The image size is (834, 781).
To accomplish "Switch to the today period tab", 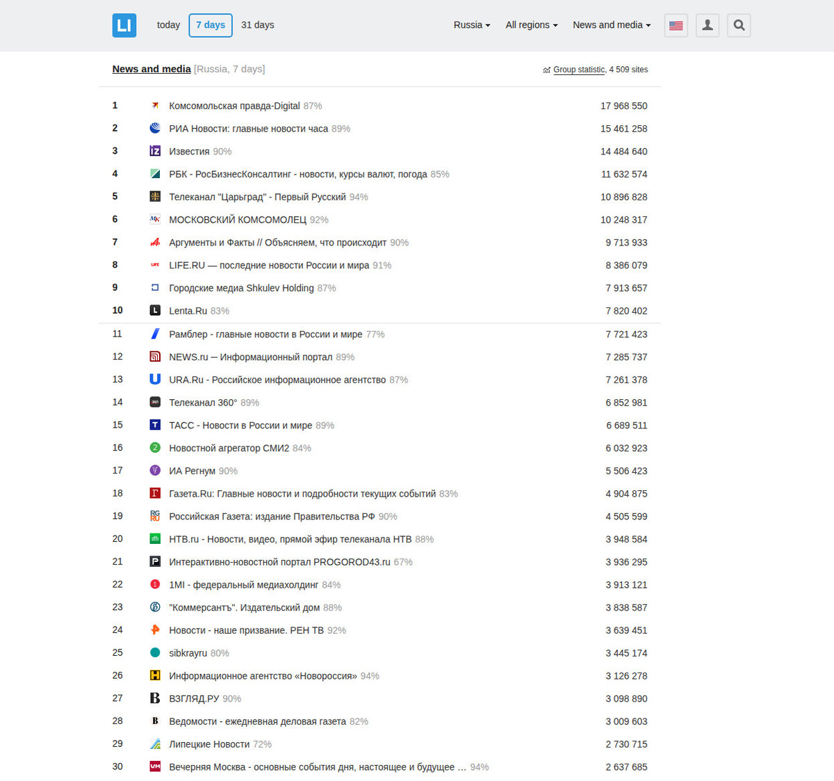I will [168, 25].
